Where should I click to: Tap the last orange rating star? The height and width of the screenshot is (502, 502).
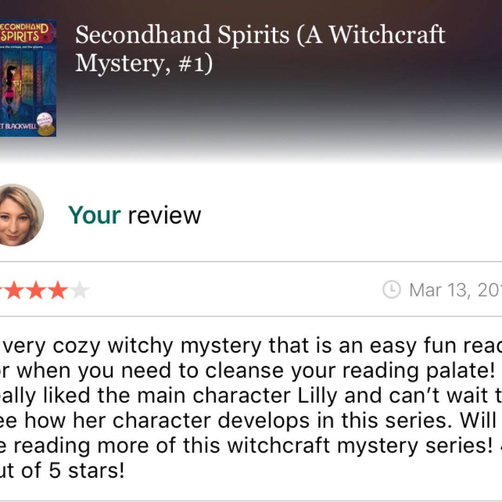58,290
